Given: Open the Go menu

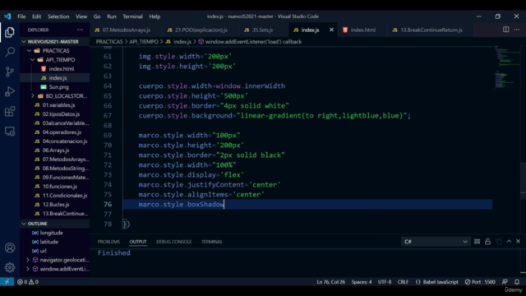Looking at the screenshot, I should point(97,16).
